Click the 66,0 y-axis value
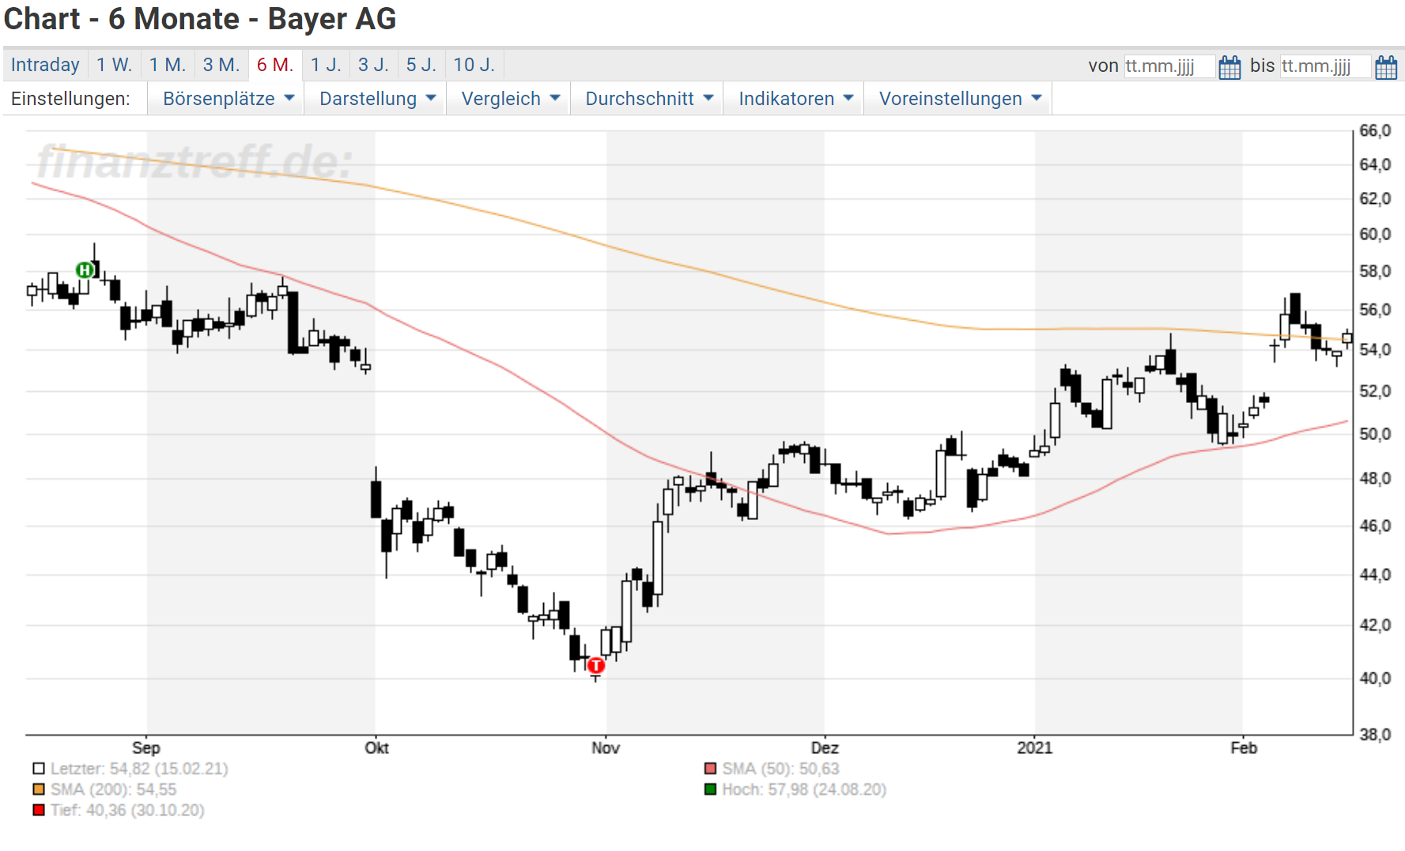This screenshot has width=1405, height=851. click(x=1375, y=131)
